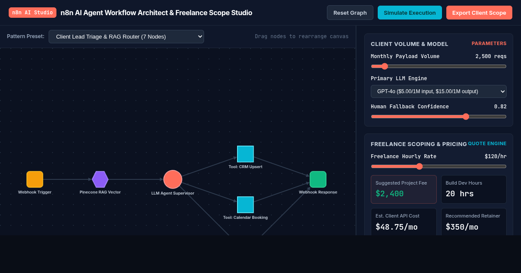
Task: Click the "$120/hr" rate value
Action: [x=496, y=156]
